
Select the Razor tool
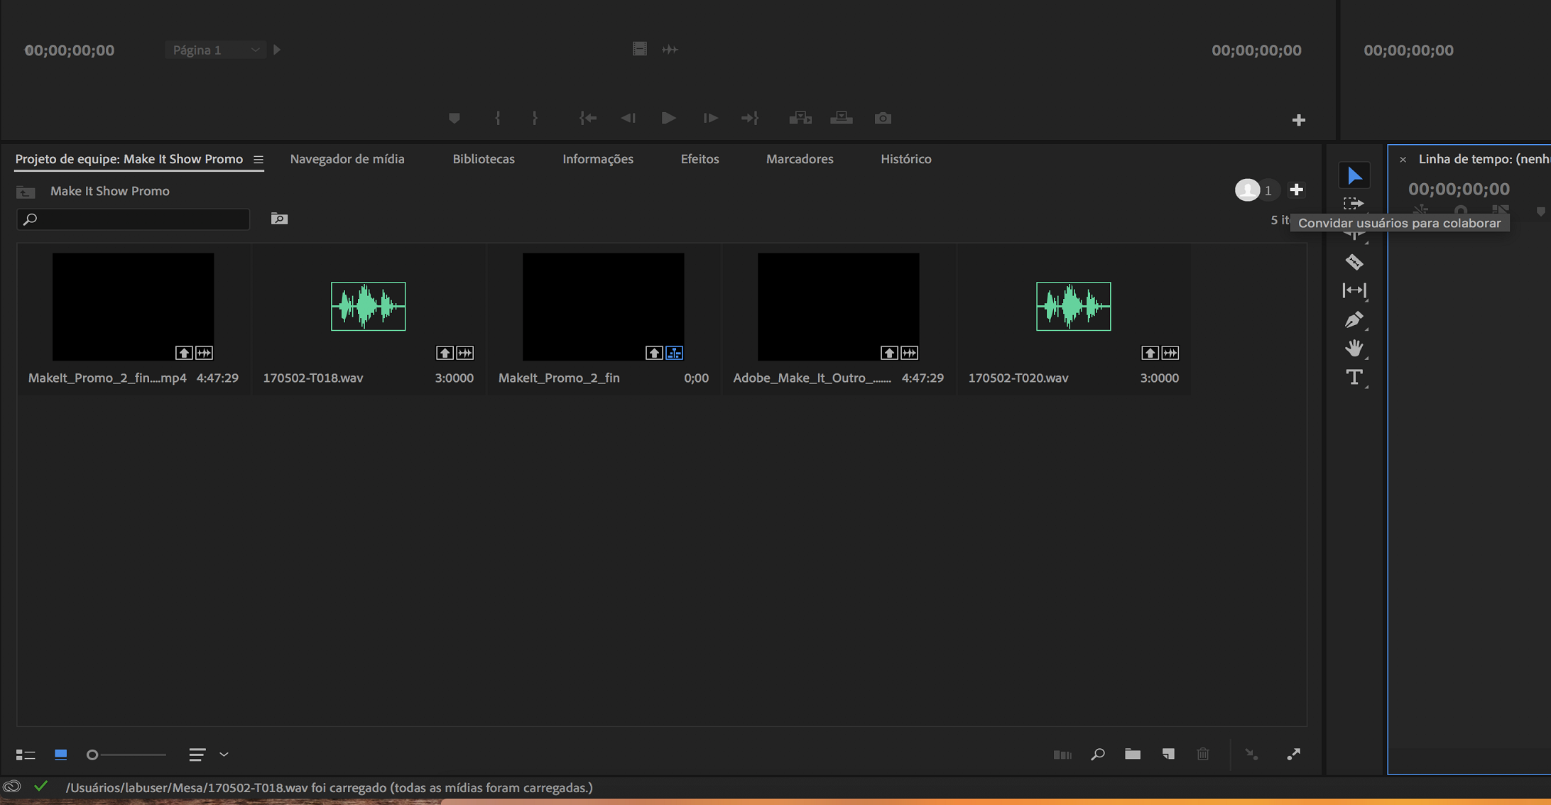coord(1354,262)
